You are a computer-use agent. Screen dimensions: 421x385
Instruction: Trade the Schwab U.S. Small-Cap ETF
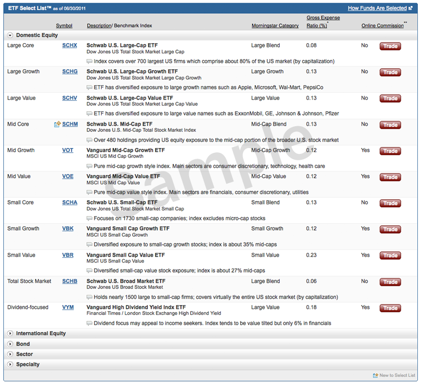[x=390, y=203]
